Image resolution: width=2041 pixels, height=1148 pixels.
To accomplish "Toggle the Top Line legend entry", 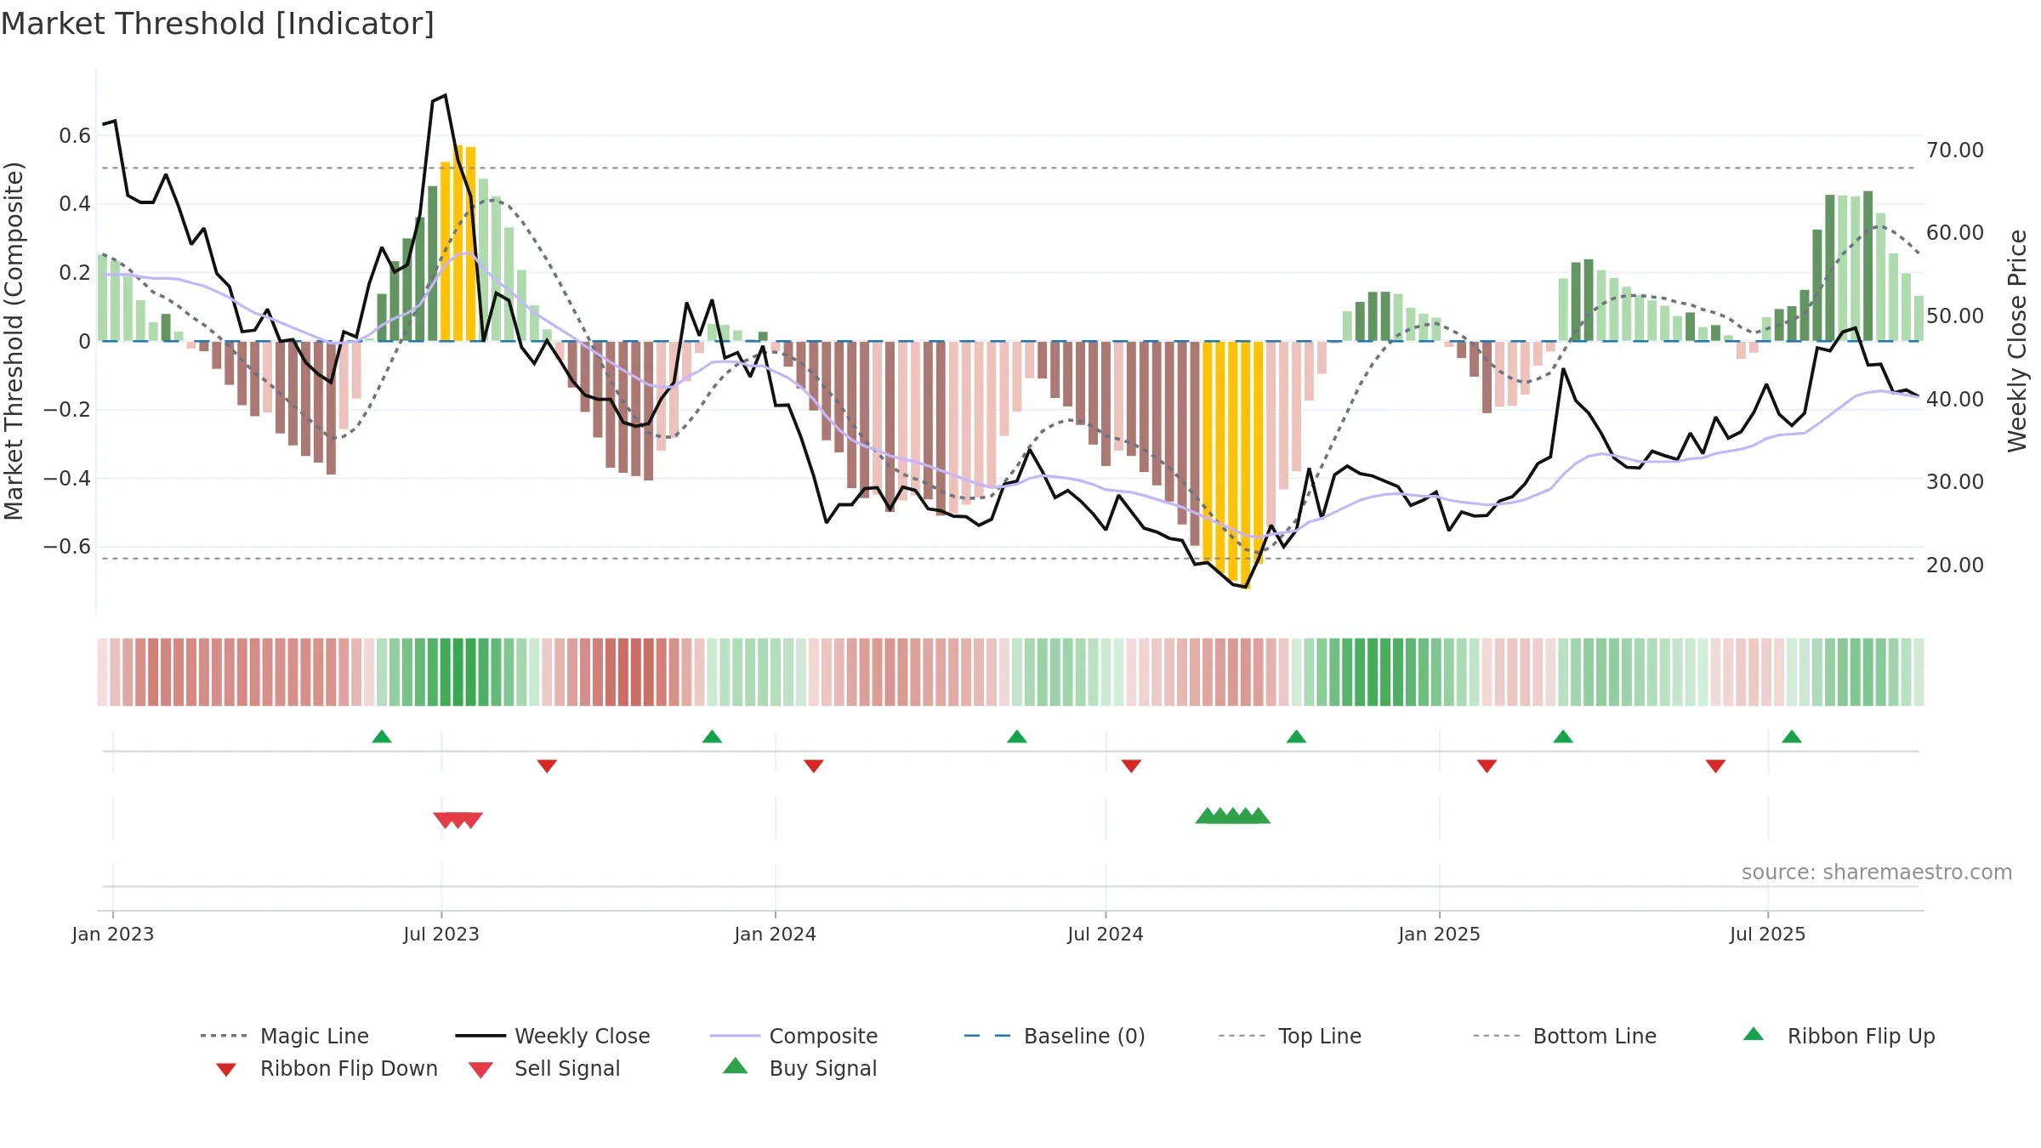I will [1289, 1036].
